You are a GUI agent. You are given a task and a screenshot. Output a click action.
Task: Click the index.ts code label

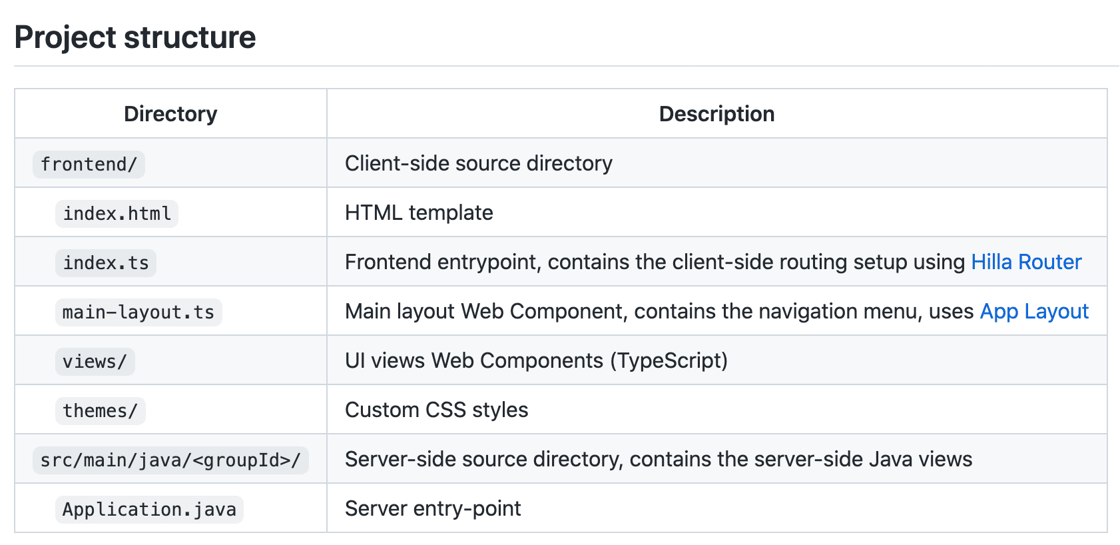106,263
